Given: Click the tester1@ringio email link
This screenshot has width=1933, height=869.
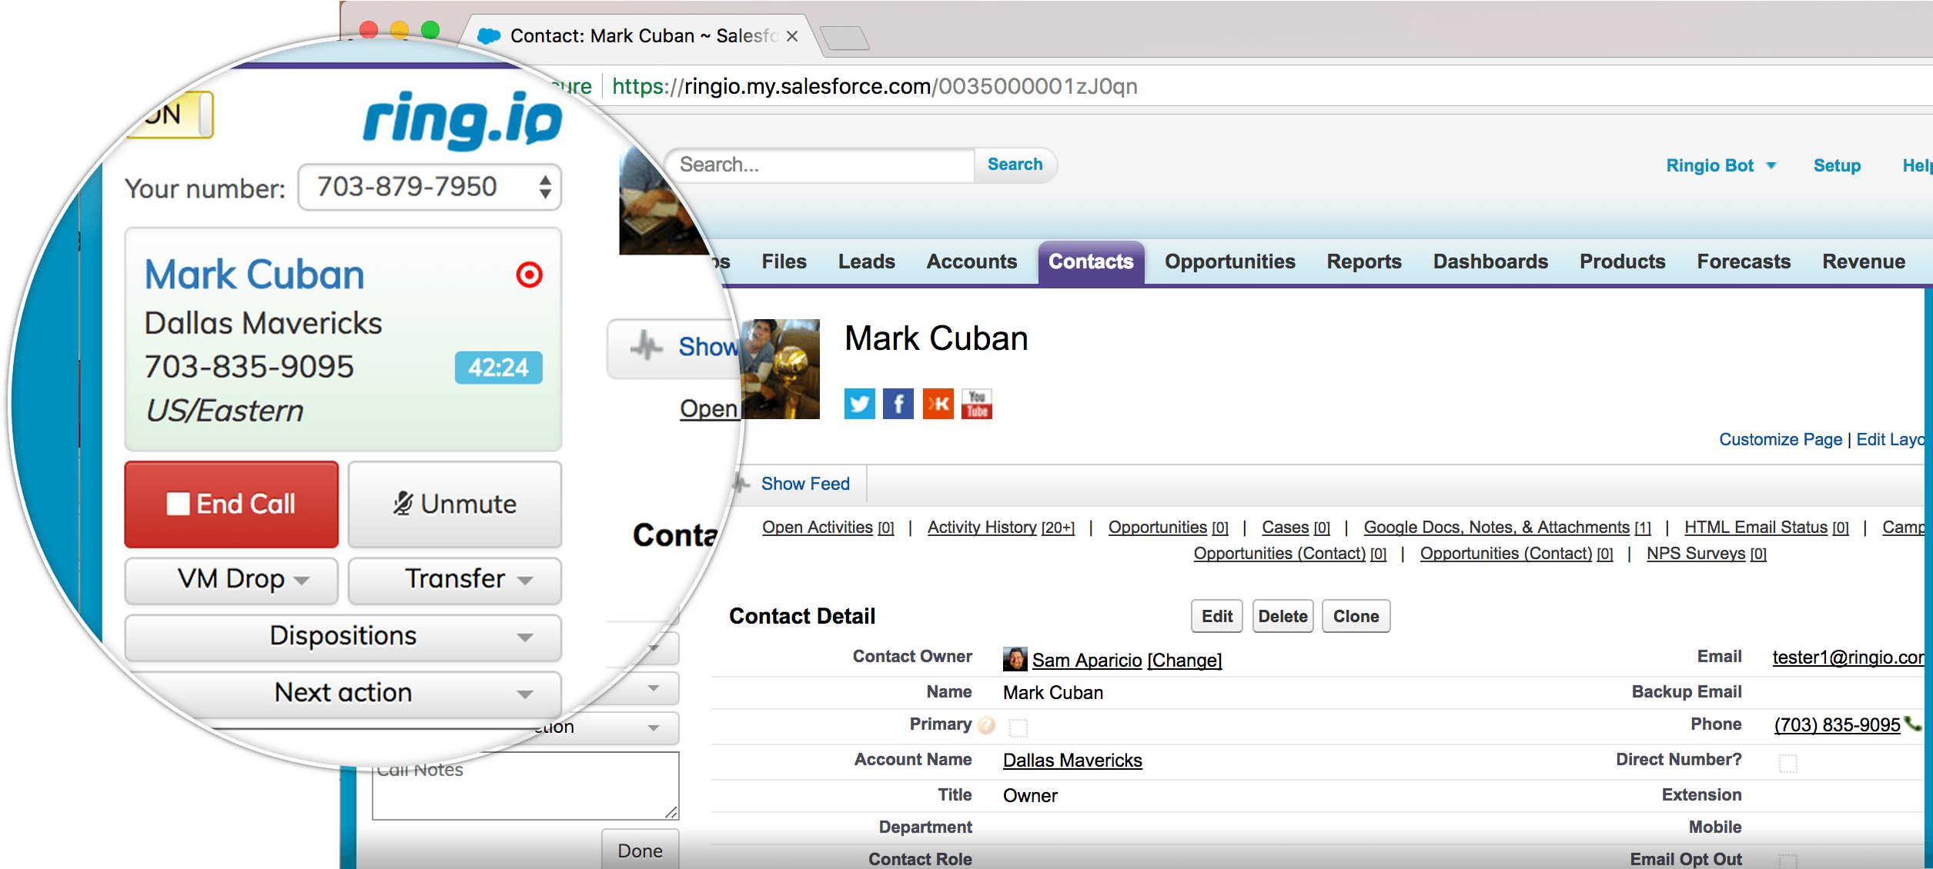Looking at the screenshot, I should click(1849, 657).
